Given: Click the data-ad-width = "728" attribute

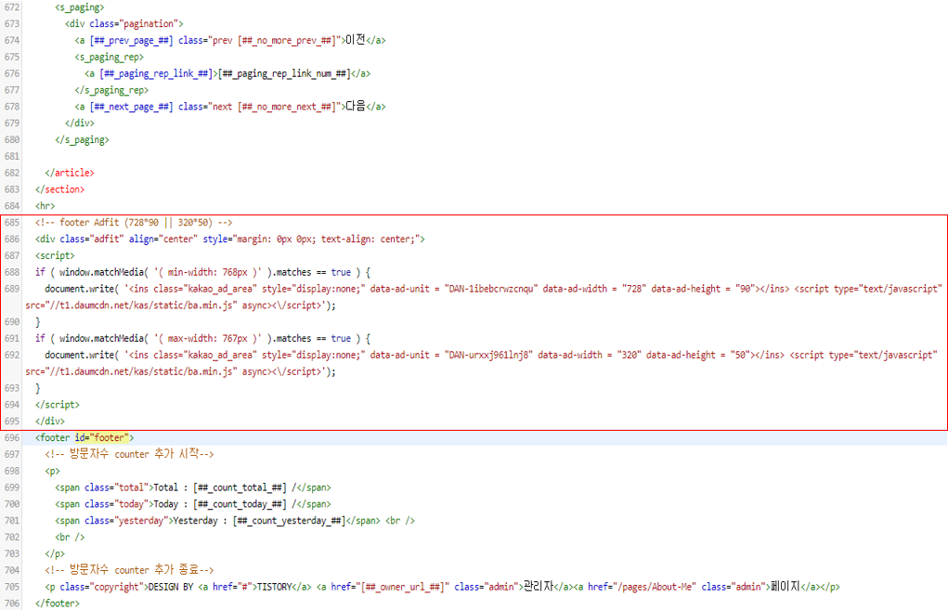Looking at the screenshot, I should click(594, 289).
